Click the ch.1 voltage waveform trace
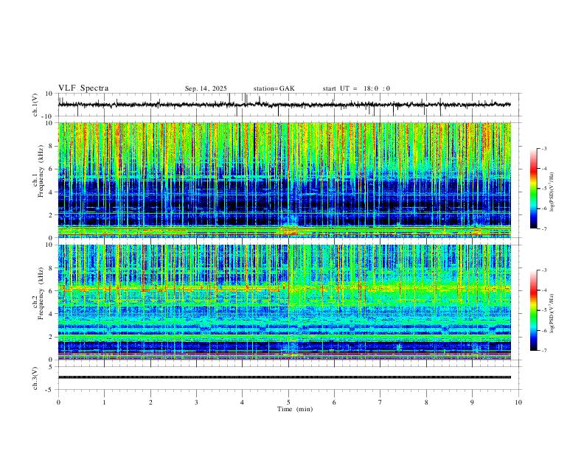 point(284,105)
